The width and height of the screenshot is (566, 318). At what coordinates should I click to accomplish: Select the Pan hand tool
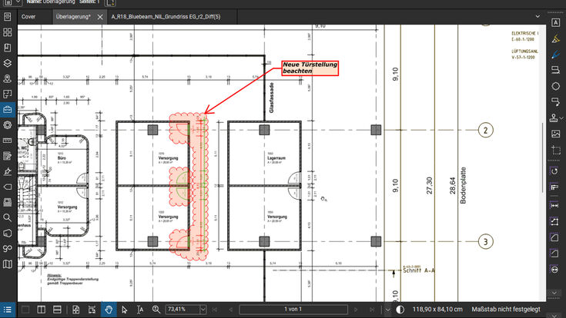coord(109,310)
